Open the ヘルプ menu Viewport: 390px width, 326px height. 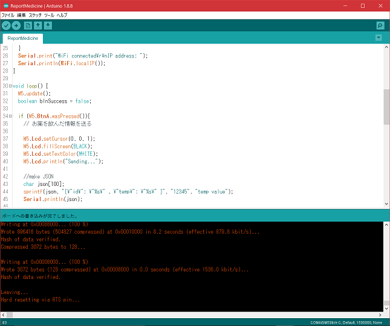pyautogui.click(x=62, y=15)
